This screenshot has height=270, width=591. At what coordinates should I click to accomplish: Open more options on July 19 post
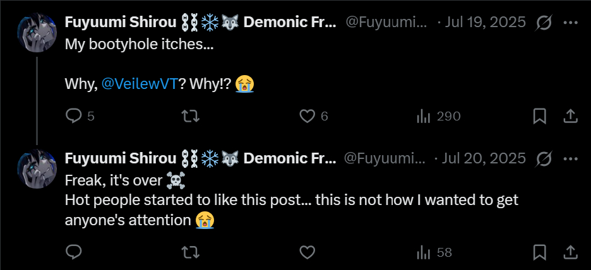pos(570,22)
